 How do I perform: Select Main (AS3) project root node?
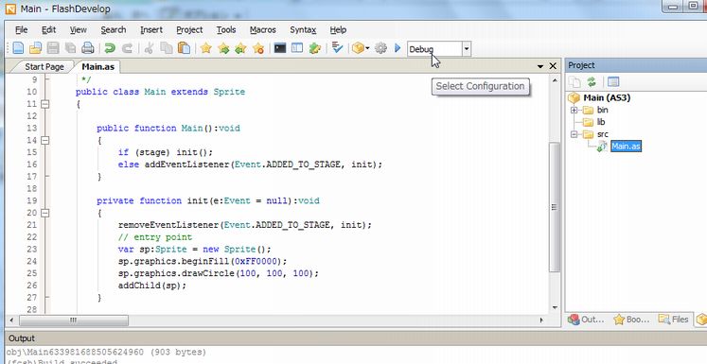click(607, 97)
